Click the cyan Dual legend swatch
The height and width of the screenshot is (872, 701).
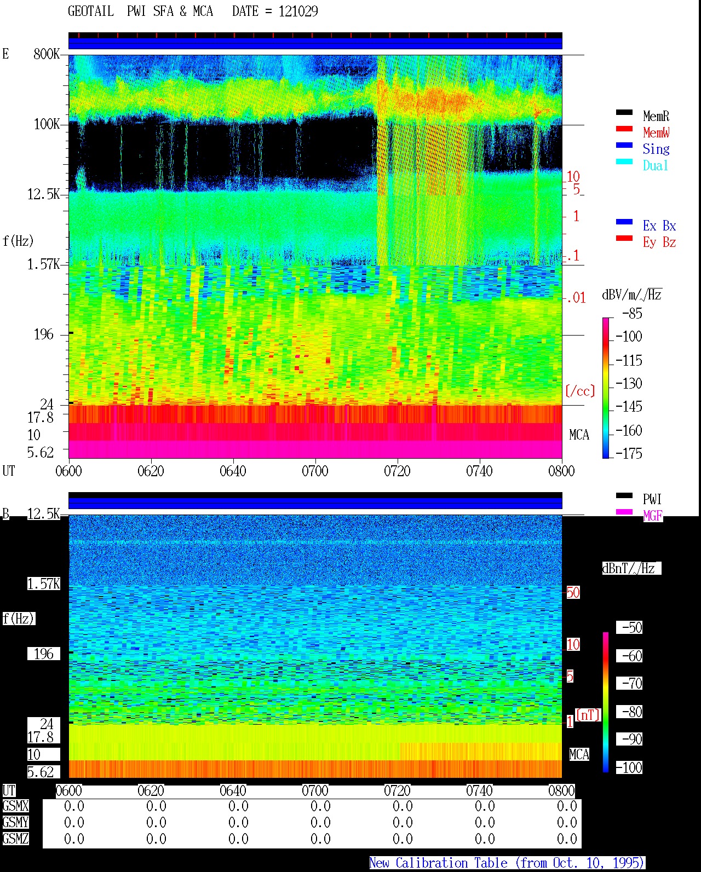tap(624, 162)
